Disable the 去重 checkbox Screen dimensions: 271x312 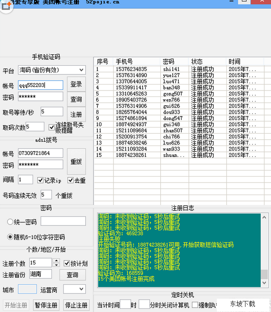(x=71, y=180)
